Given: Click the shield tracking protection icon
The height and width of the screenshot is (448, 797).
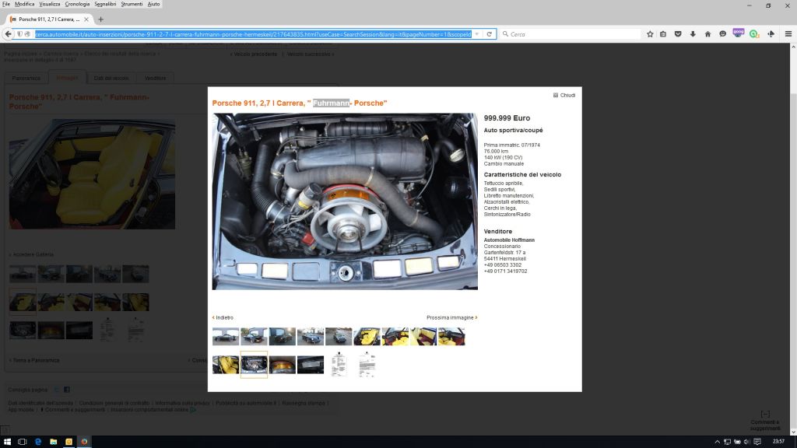Looking at the screenshot, I should click(x=19, y=34).
